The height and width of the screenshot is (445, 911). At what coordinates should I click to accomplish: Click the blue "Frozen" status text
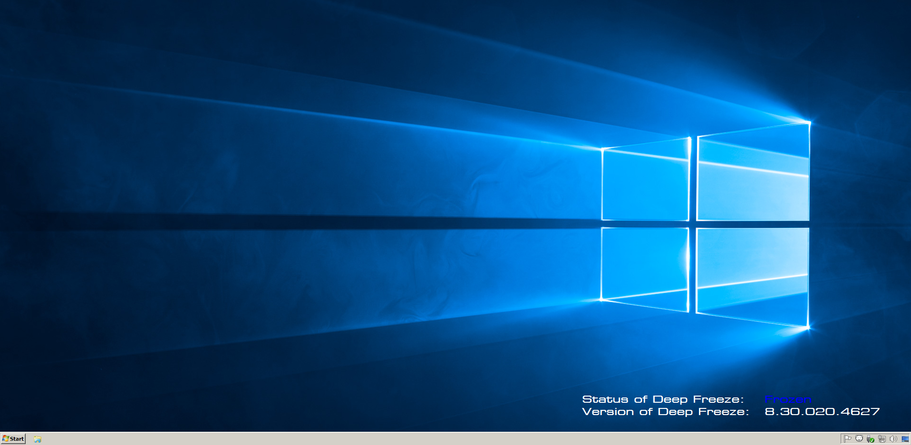pyautogui.click(x=788, y=399)
